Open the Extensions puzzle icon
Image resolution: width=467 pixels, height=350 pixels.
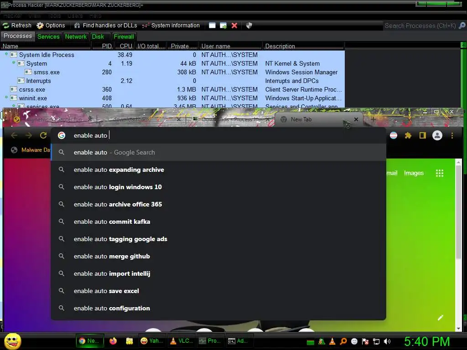click(408, 135)
